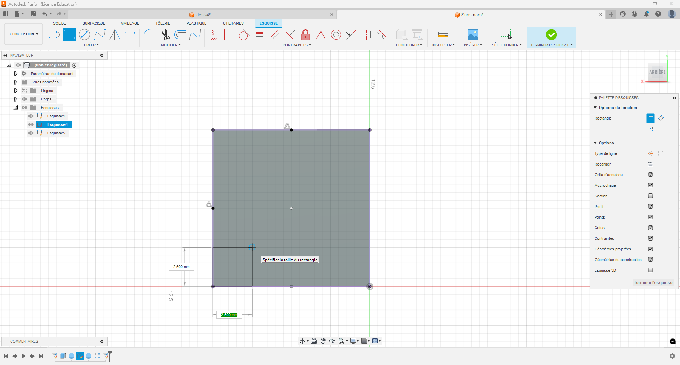This screenshot has height=365, width=680.
Task: Open the CRÉER dropdown menu
Action: click(91, 45)
